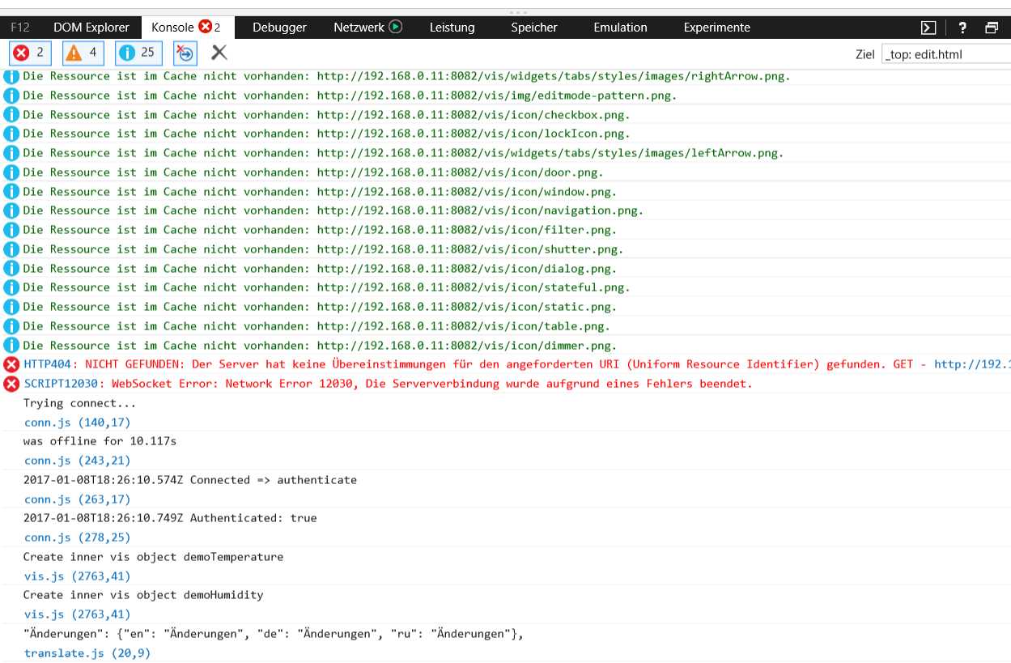Open help via the question mark icon
Viewport: 1011px width, 663px height.
(x=962, y=28)
